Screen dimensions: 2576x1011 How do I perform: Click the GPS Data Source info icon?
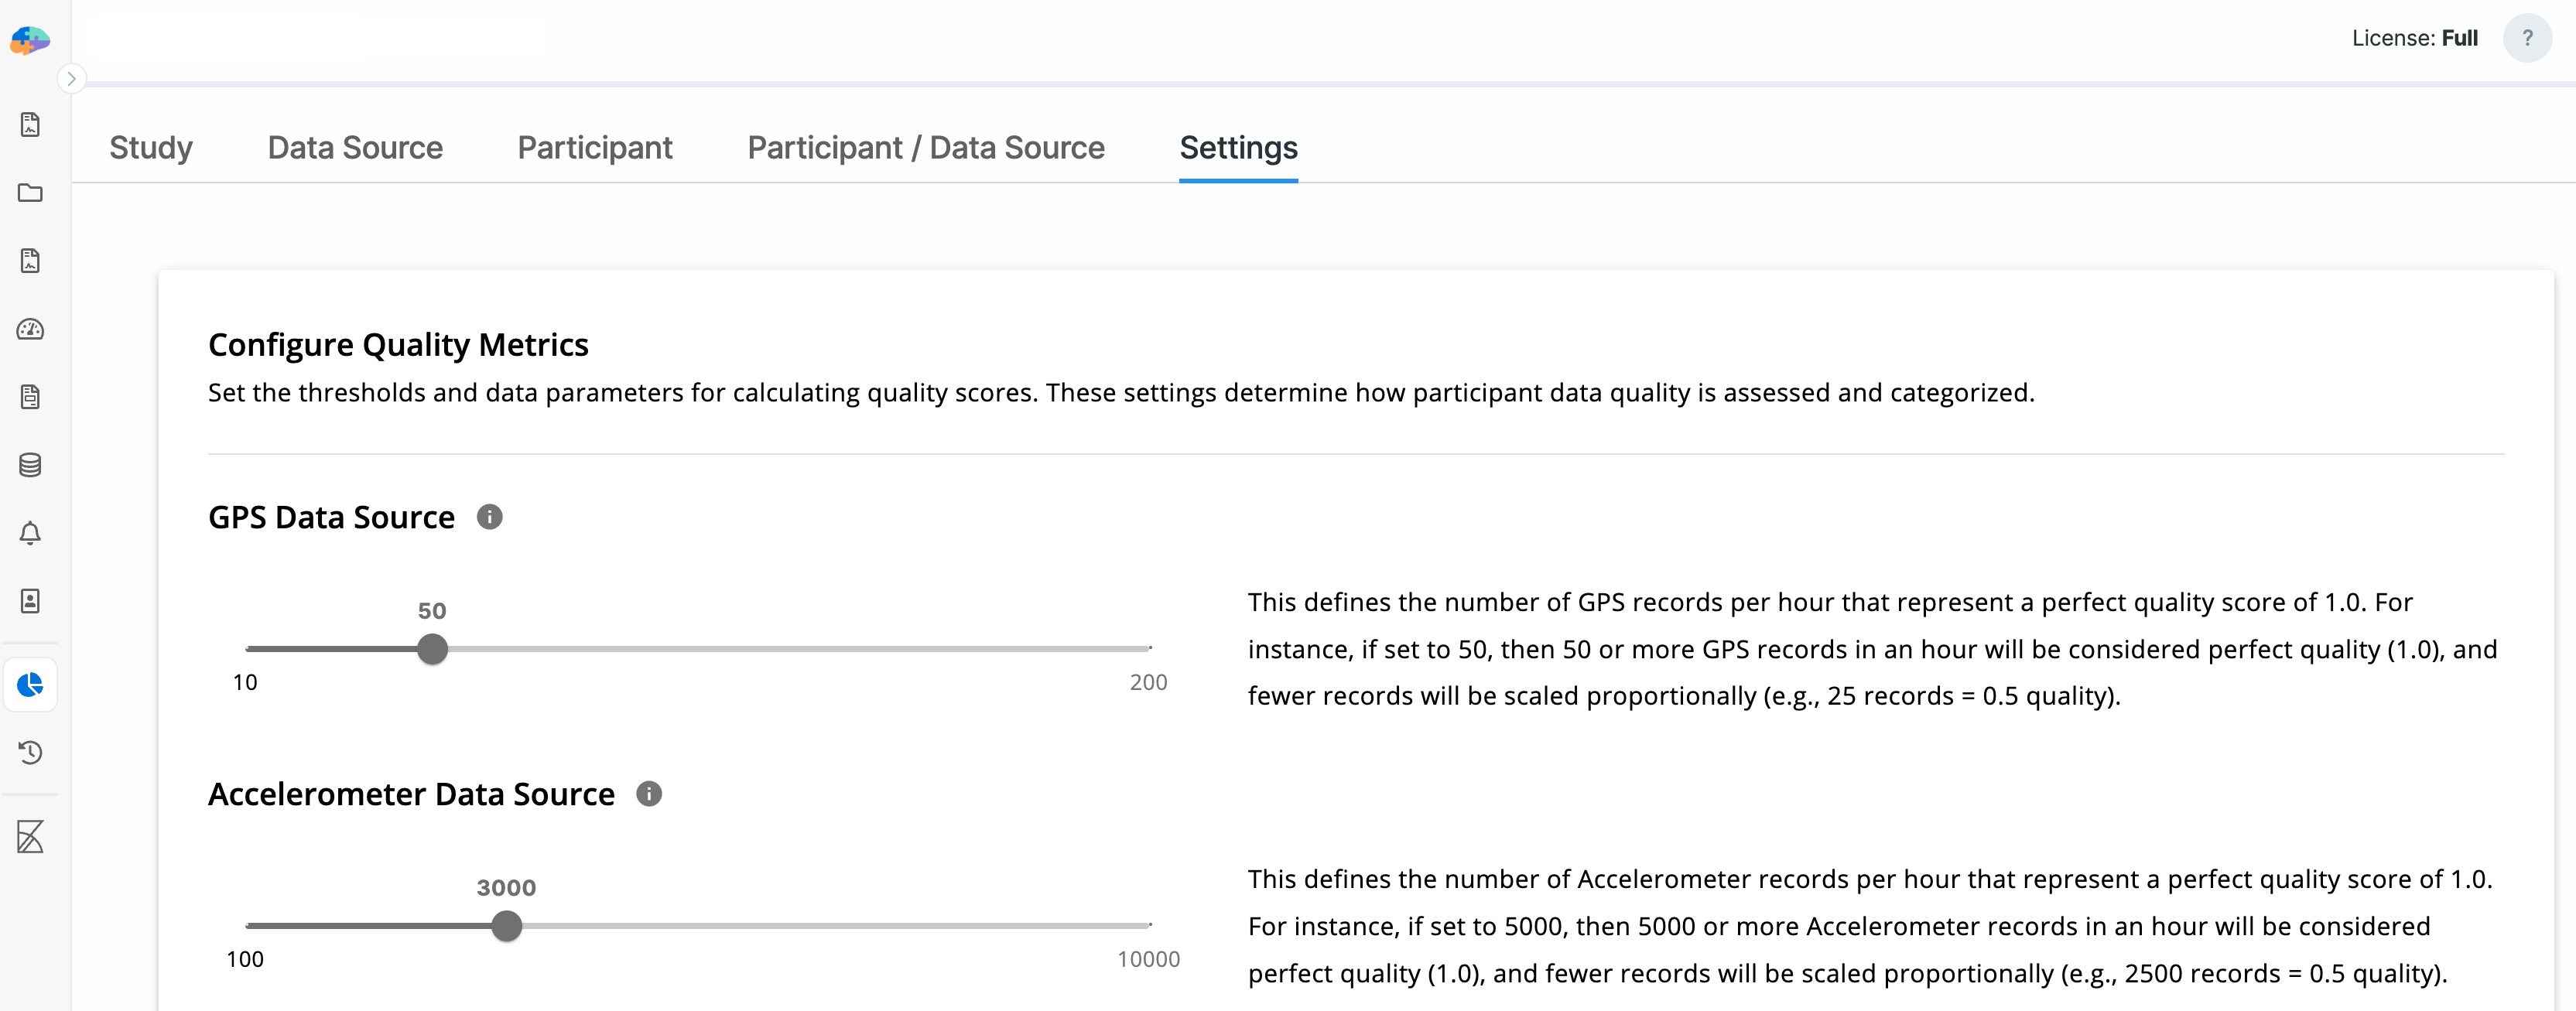point(489,517)
